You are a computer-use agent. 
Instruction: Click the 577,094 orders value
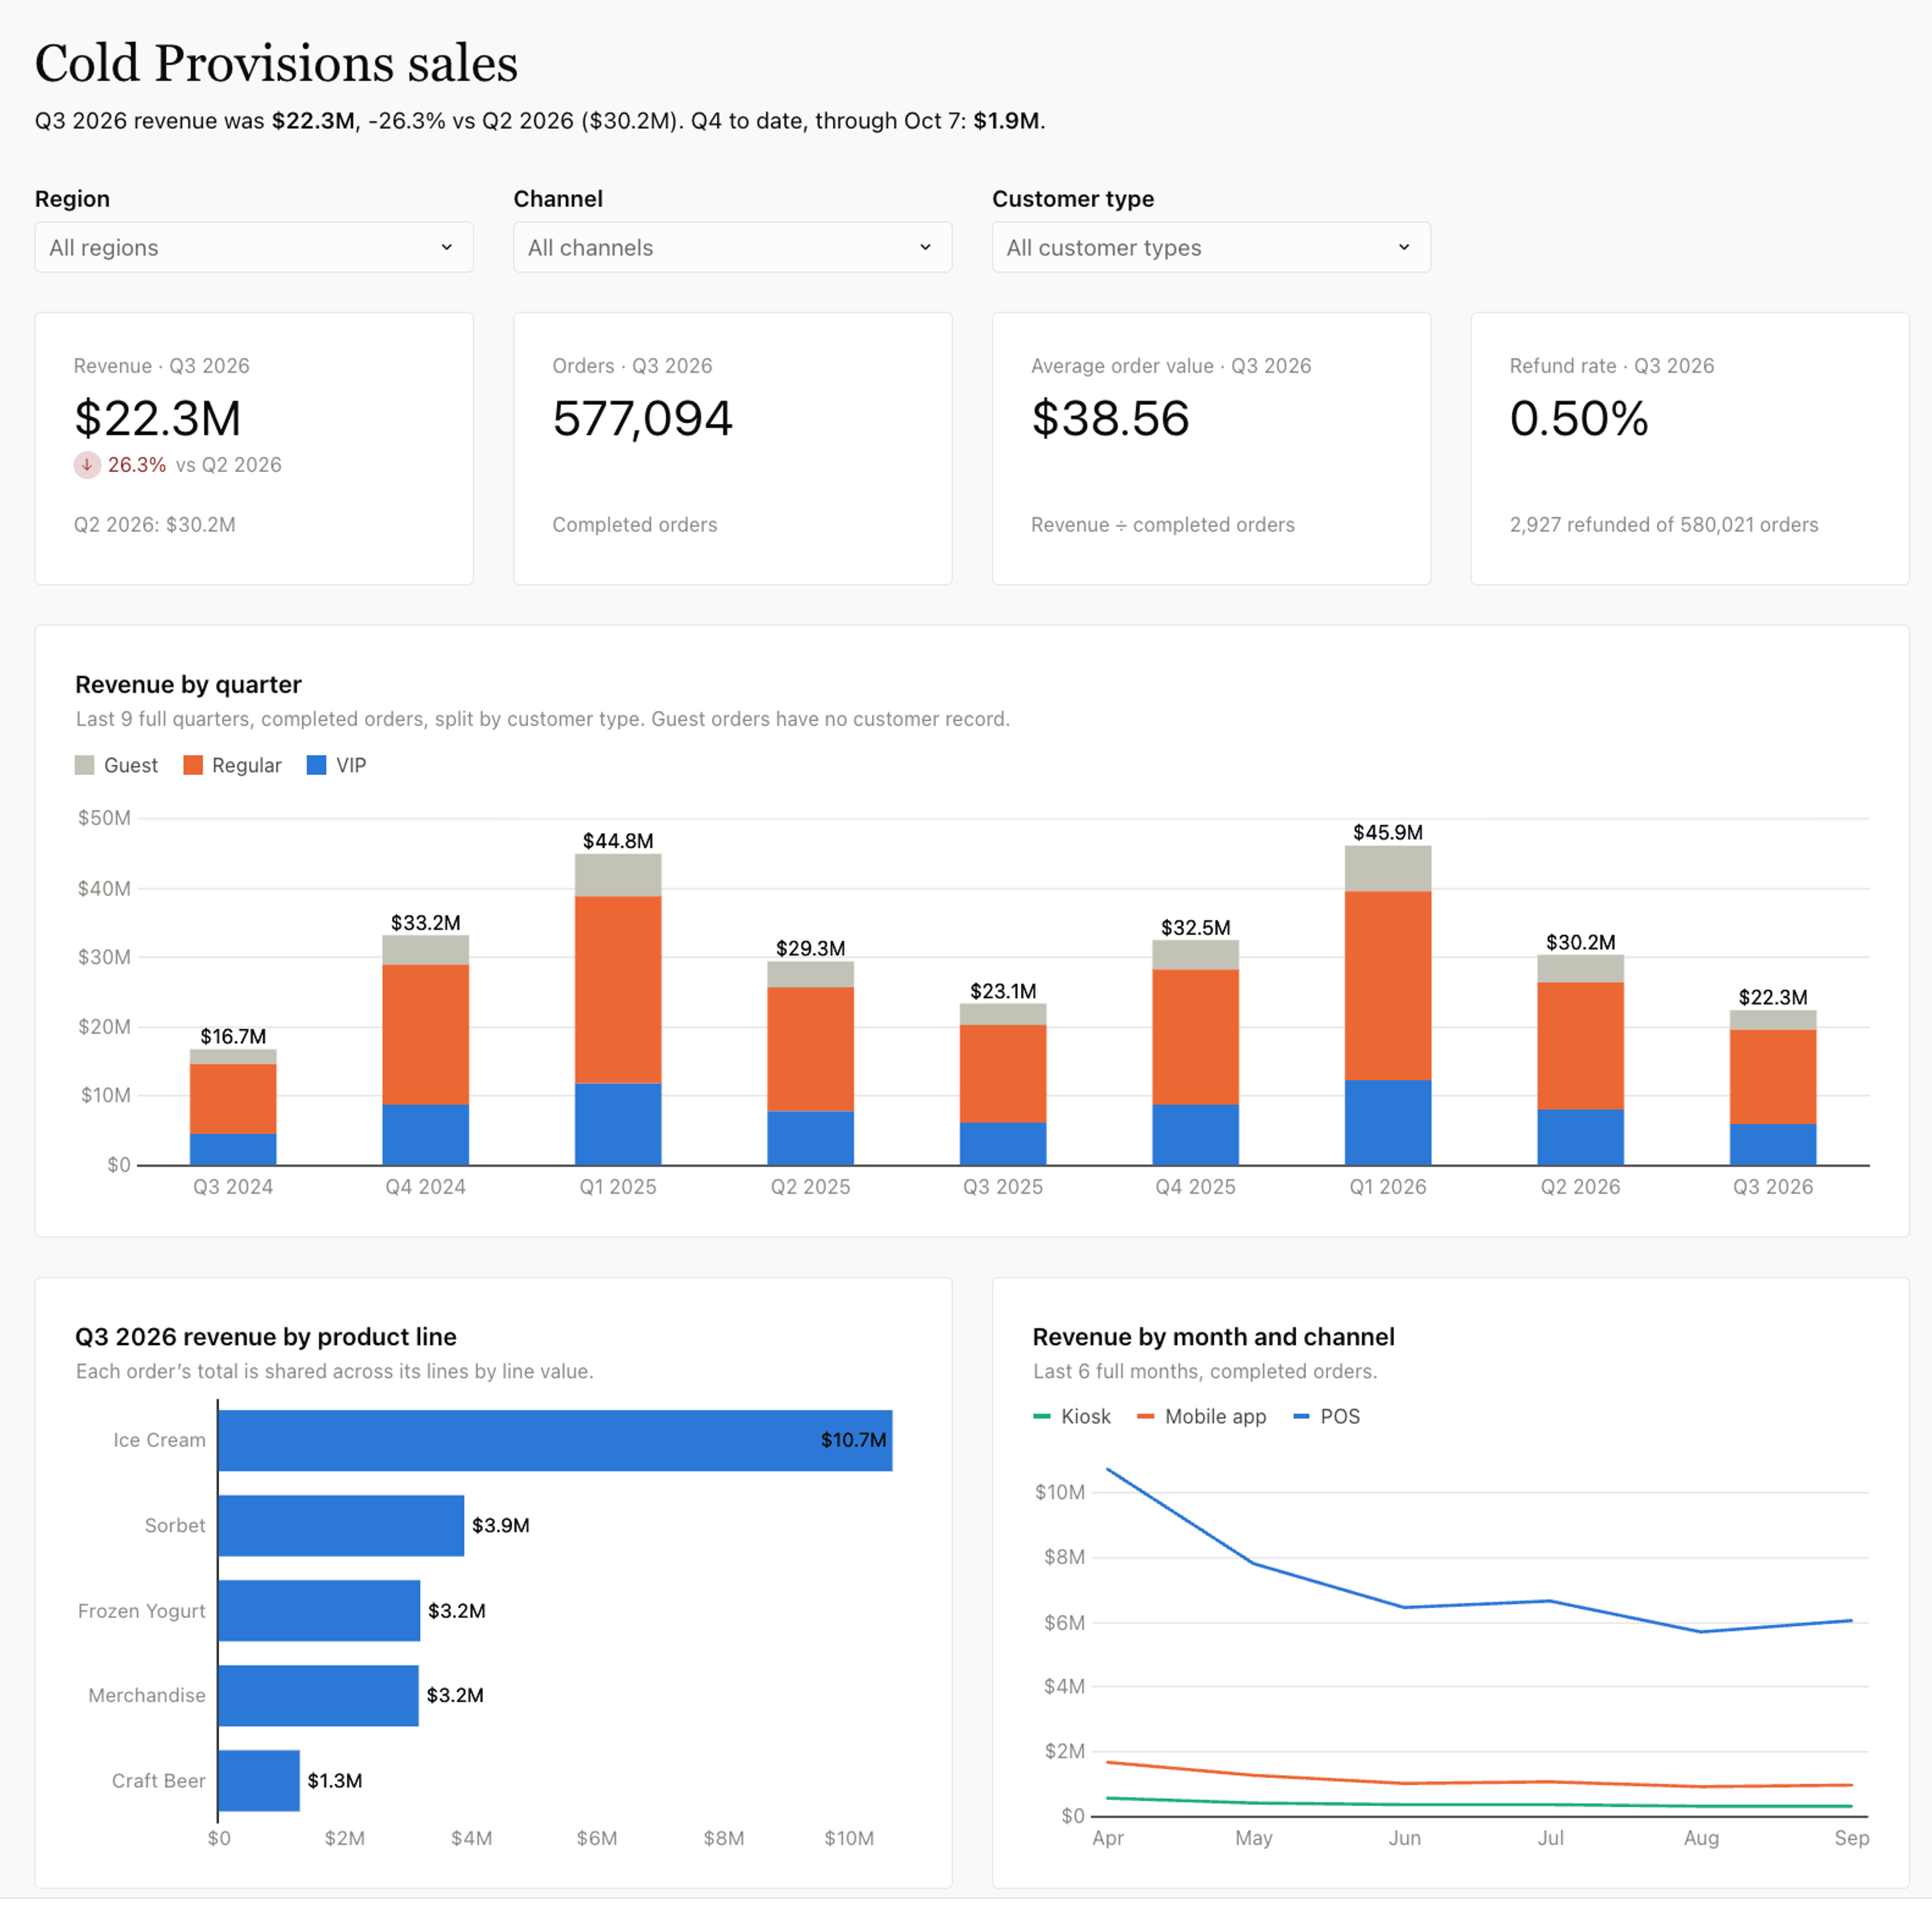tap(643, 418)
